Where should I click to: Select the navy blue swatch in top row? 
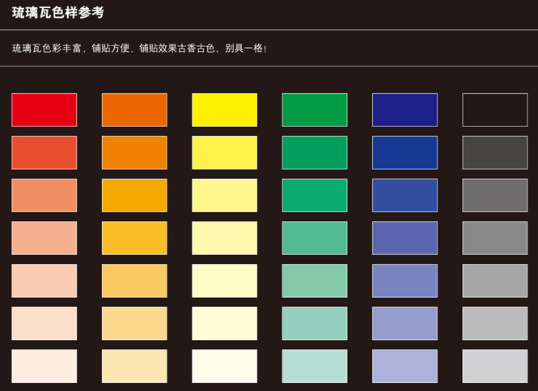tap(405, 110)
